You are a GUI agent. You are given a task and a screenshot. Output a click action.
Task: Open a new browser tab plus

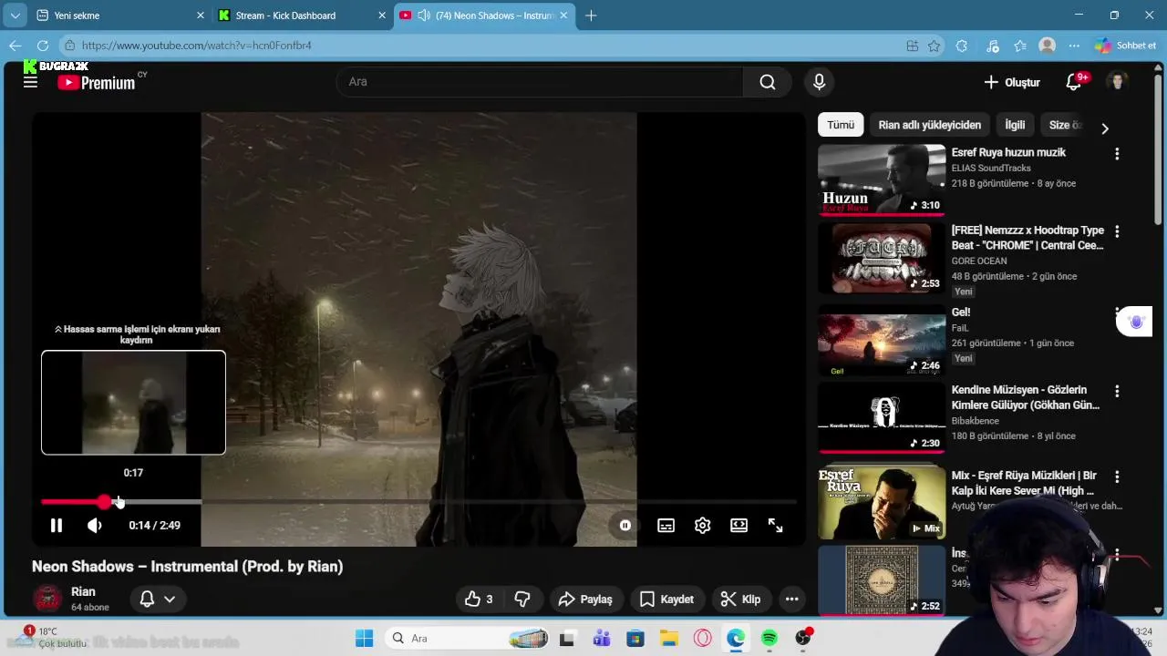[591, 15]
